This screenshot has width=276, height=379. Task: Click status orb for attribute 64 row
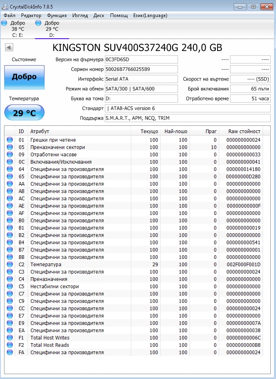[10, 169]
